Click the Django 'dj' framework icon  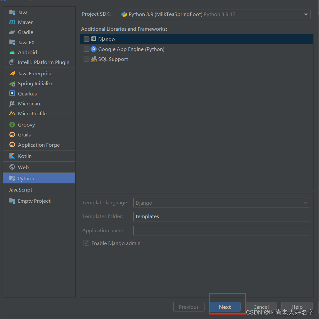click(93, 39)
